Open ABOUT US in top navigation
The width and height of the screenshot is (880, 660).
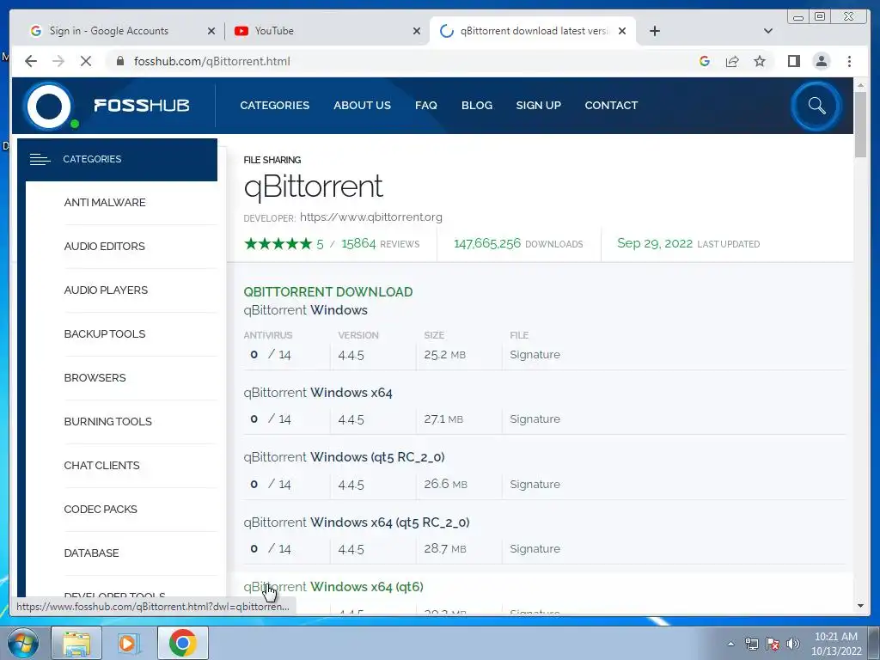pyautogui.click(x=362, y=106)
